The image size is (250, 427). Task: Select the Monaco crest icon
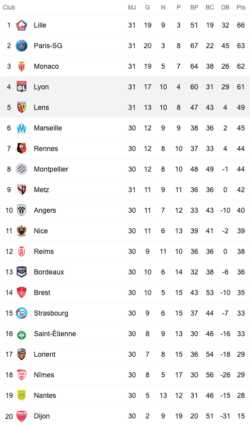pyautogui.click(x=21, y=66)
